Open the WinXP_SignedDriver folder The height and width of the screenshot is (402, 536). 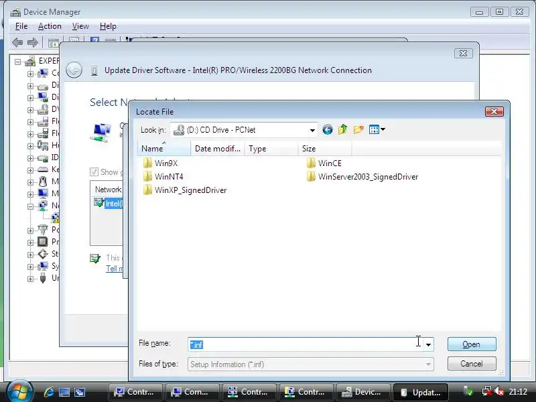pyautogui.click(x=185, y=190)
